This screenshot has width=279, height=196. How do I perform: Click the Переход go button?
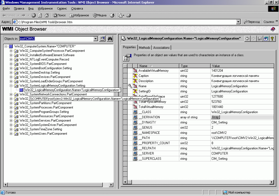252,22
